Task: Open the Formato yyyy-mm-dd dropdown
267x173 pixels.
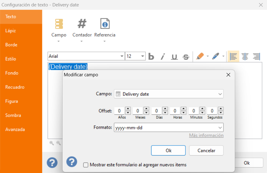Action: point(220,128)
